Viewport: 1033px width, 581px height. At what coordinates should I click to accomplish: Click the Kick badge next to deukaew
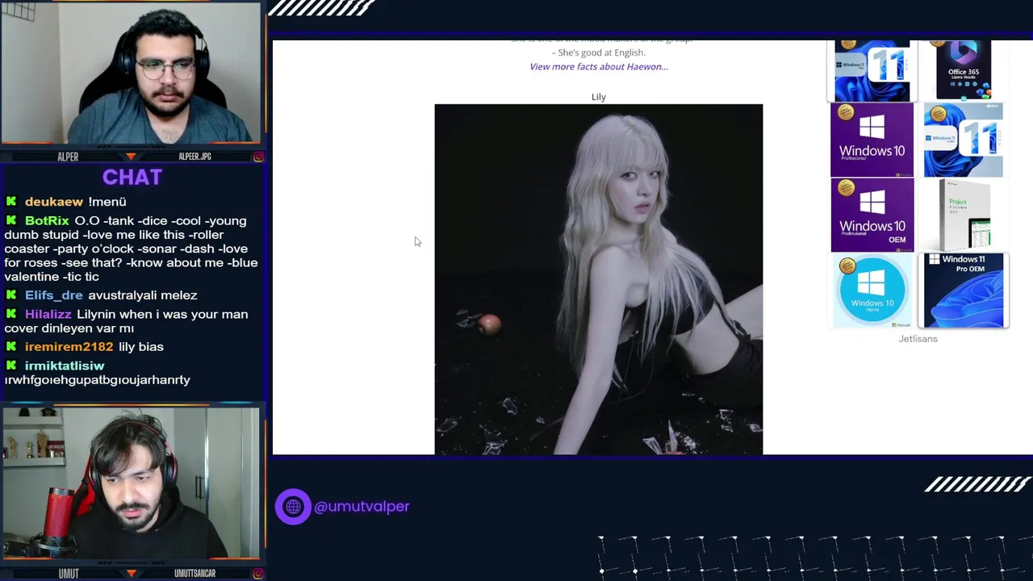pyautogui.click(x=11, y=202)
